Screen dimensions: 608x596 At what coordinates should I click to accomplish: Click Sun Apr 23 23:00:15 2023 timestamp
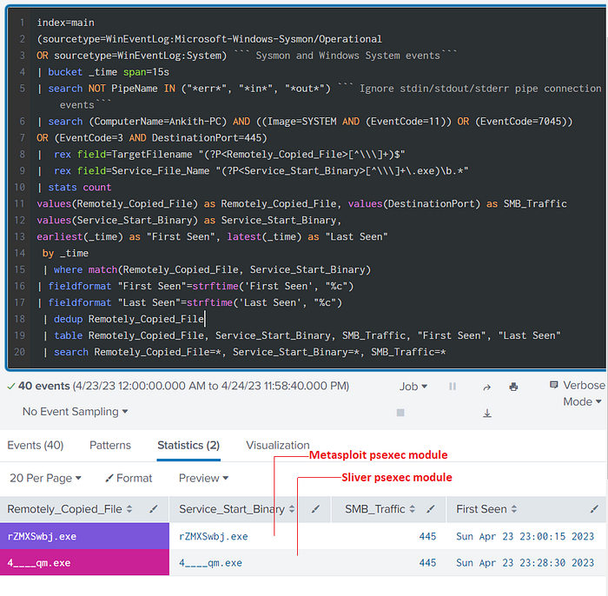click(525, 537)
